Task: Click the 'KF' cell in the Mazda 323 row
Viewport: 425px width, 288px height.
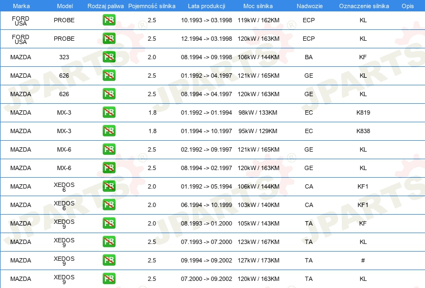Action: [363, 57]
